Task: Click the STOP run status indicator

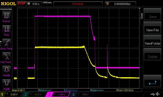Action: [x=21, y=4]
